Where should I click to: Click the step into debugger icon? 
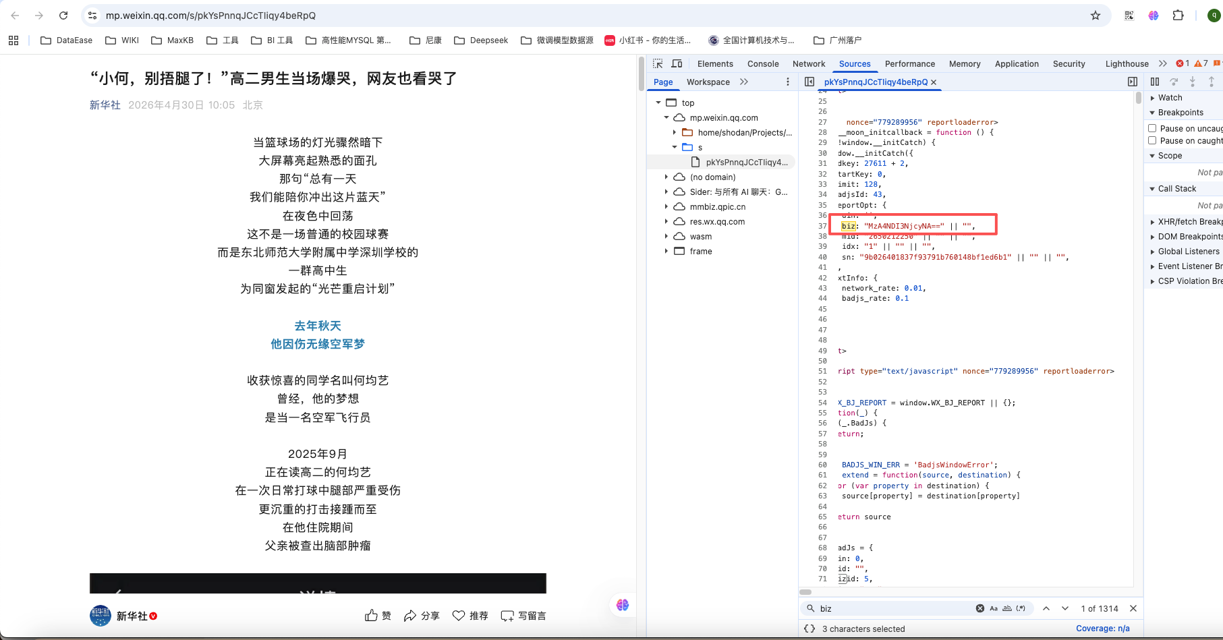pyautogui.click(x=1193, y=82)
